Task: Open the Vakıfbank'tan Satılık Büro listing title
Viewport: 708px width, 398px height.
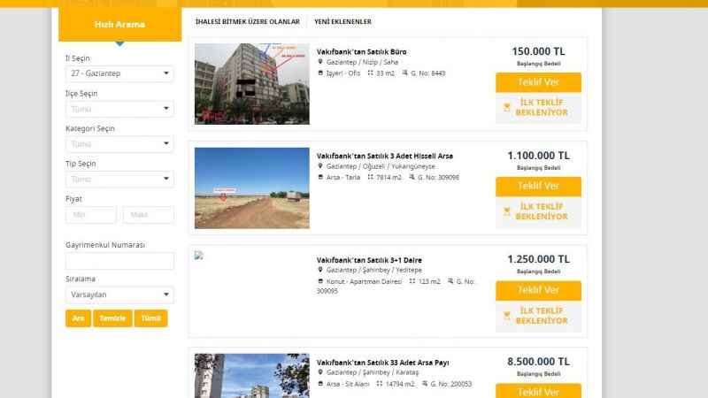Action: [361, 52]
